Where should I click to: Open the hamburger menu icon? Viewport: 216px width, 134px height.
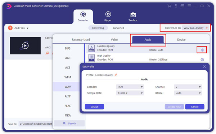(189, 6)
